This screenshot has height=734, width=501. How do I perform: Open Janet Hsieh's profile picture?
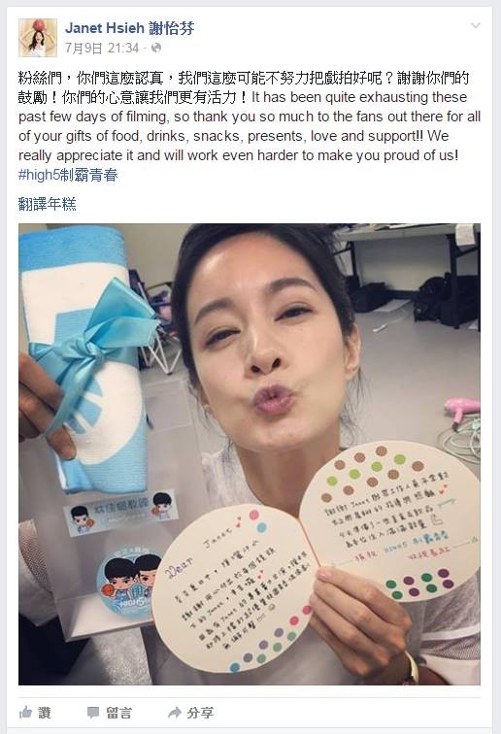click(38, 38)
